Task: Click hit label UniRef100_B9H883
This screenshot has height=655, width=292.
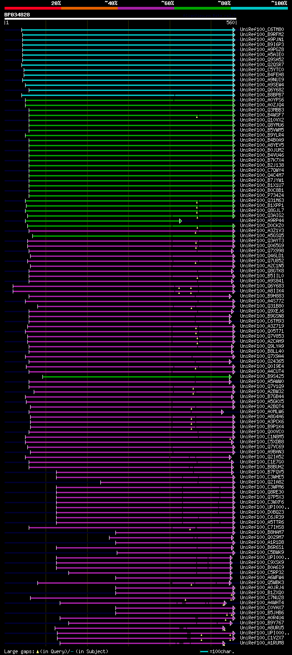Action: pos(262,296)
